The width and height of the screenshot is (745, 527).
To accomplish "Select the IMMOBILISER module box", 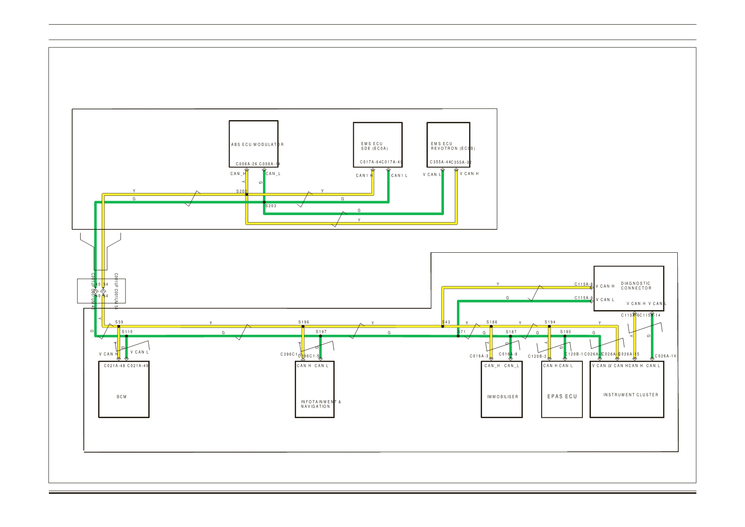I will (502, 389).
